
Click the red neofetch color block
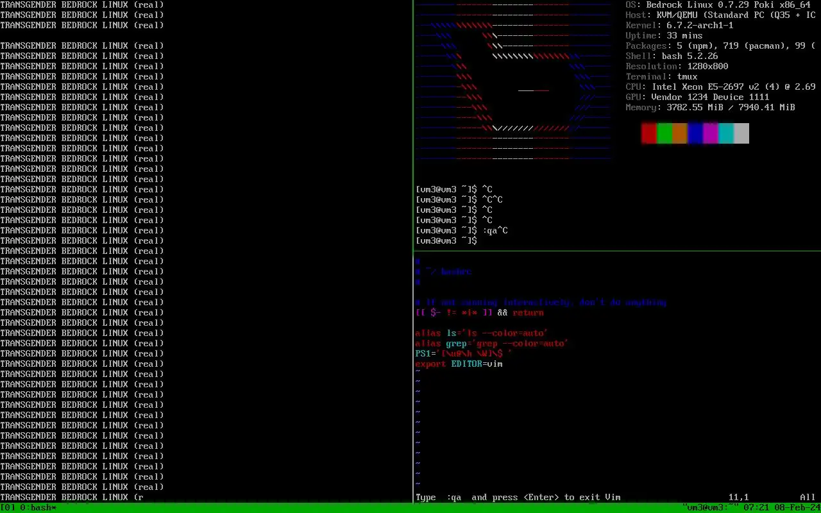pos(648,133)
